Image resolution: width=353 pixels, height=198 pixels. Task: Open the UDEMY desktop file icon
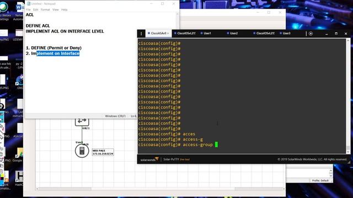tap(19, 35)
